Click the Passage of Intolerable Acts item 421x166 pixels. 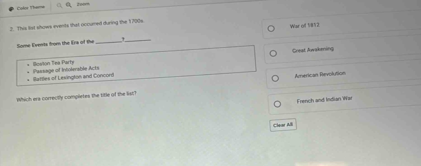pos(66,69)
